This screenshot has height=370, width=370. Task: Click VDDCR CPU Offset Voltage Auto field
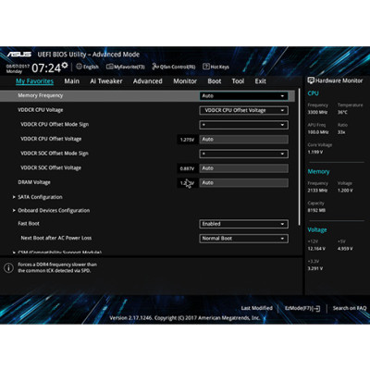pos(244,140)
